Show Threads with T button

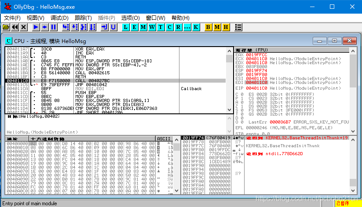point(161,27)
